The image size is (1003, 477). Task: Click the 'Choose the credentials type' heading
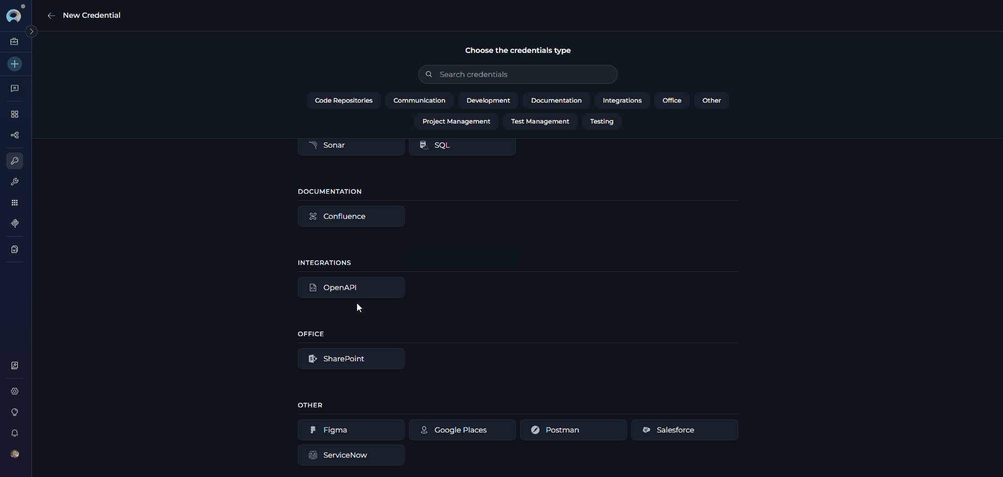[x=518, y=50]
